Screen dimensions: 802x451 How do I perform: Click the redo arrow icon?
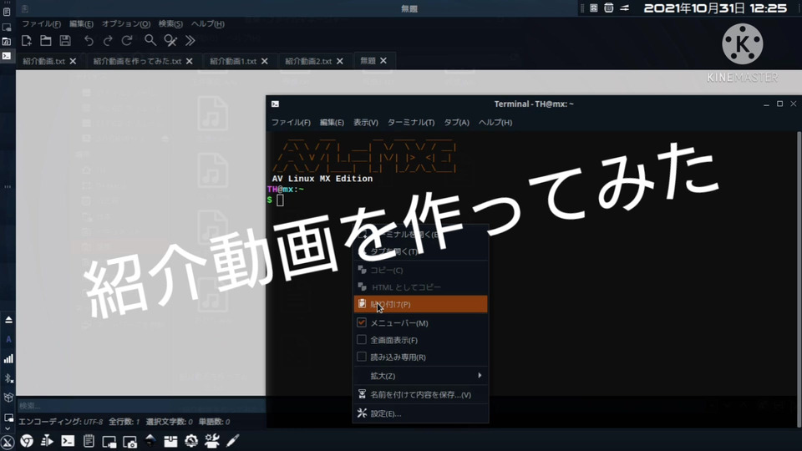point(108,40)
